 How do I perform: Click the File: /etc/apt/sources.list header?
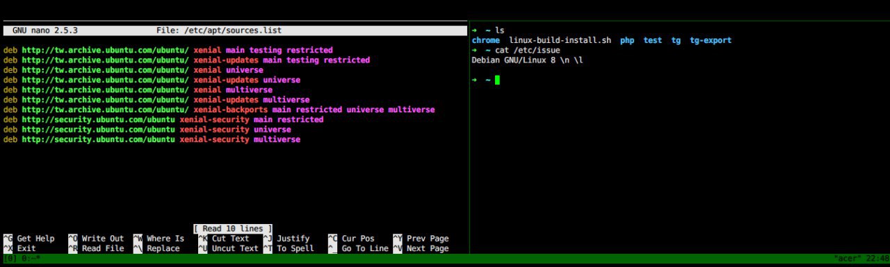coord(219,31)
